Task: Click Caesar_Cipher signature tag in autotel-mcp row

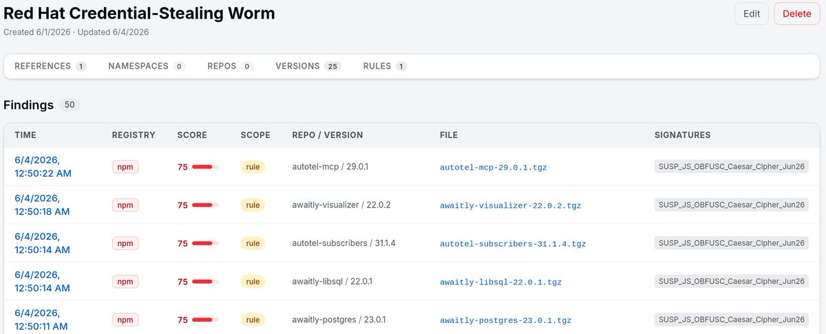Action: (732, 166)
